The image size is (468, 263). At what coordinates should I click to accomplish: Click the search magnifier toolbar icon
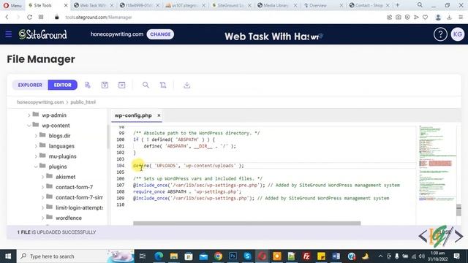pos(146,85)
